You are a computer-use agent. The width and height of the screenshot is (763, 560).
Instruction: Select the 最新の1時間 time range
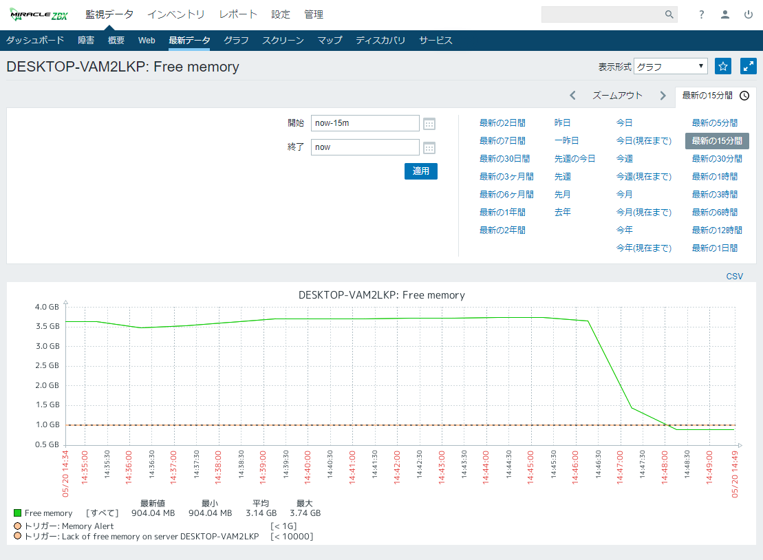point(714,177)
